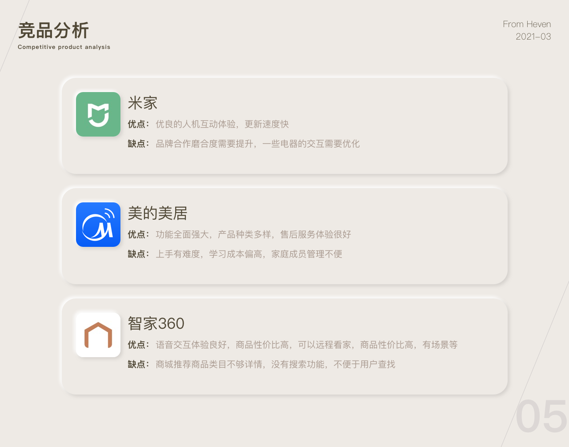Click the 2021-03 date text

[533, 36]
